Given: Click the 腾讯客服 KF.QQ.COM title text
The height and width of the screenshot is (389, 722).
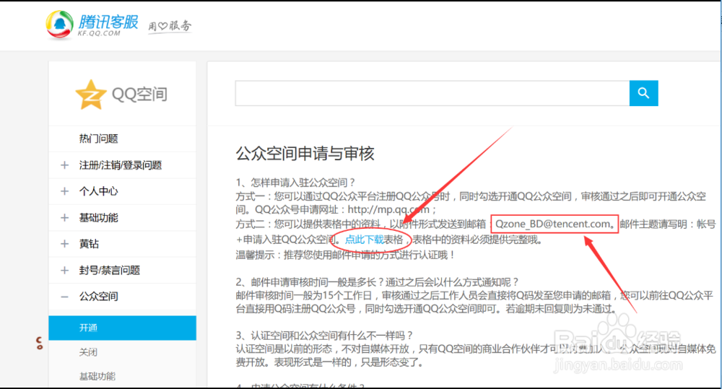Looking at the screenshot, I should (108, 25).
